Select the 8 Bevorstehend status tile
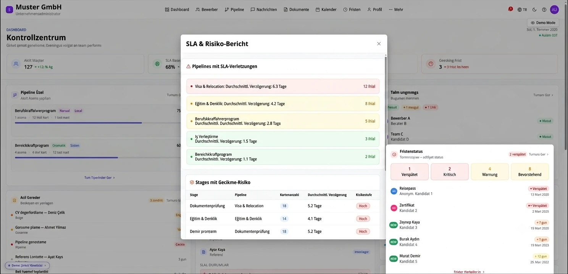This screenshot has height=274, width=568. [530, 172]
